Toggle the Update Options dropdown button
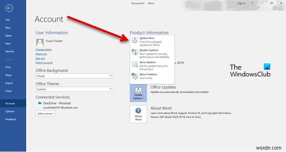 coord(138,93)
